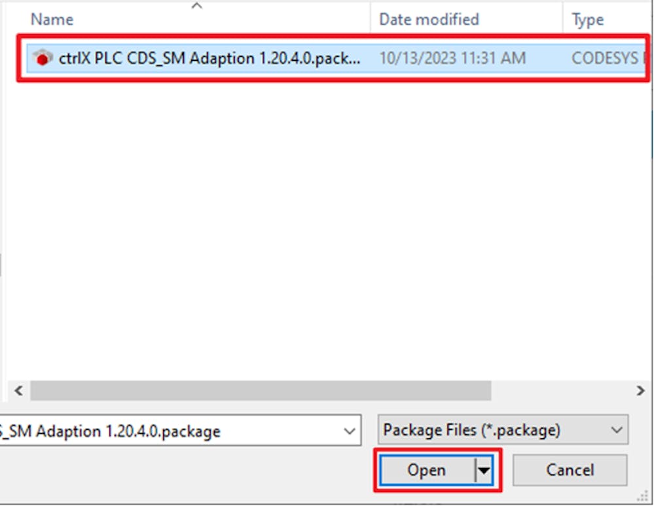Click the 10/13/2023 11:31 AM date cell
Image resolution: width=654 pixels, height=506 pixels.
pyautogui.click(x=452, y=58)
